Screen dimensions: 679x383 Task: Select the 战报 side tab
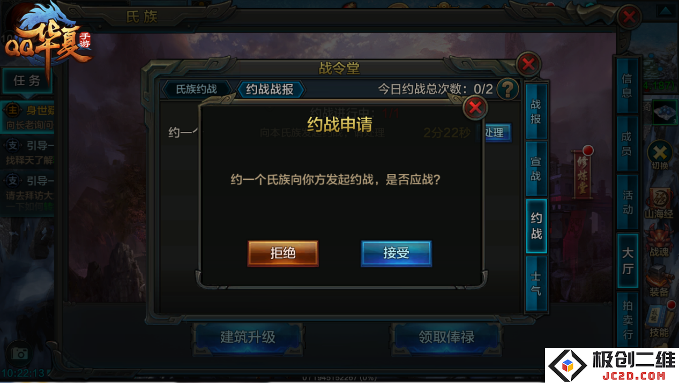(x=536, y=111)
